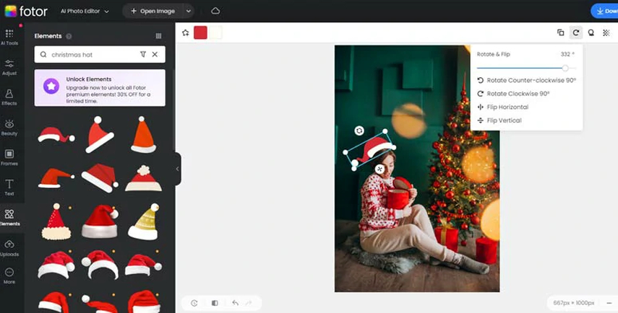Viewport: 618px width, 313px height.
Task: Click the history clock icon
Action: click(194, 303)
